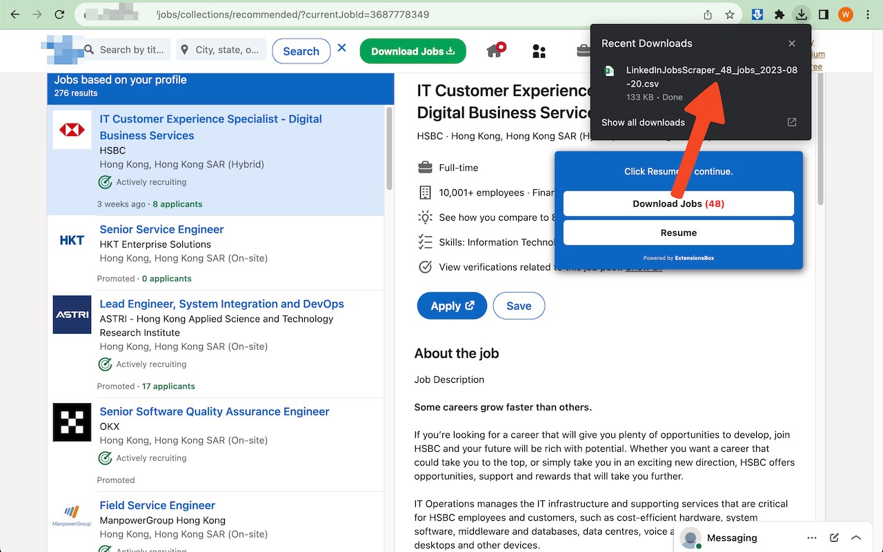Click the building icon beside employee count
This screenshot has width=883, height=552.
[x=425, y=193]
